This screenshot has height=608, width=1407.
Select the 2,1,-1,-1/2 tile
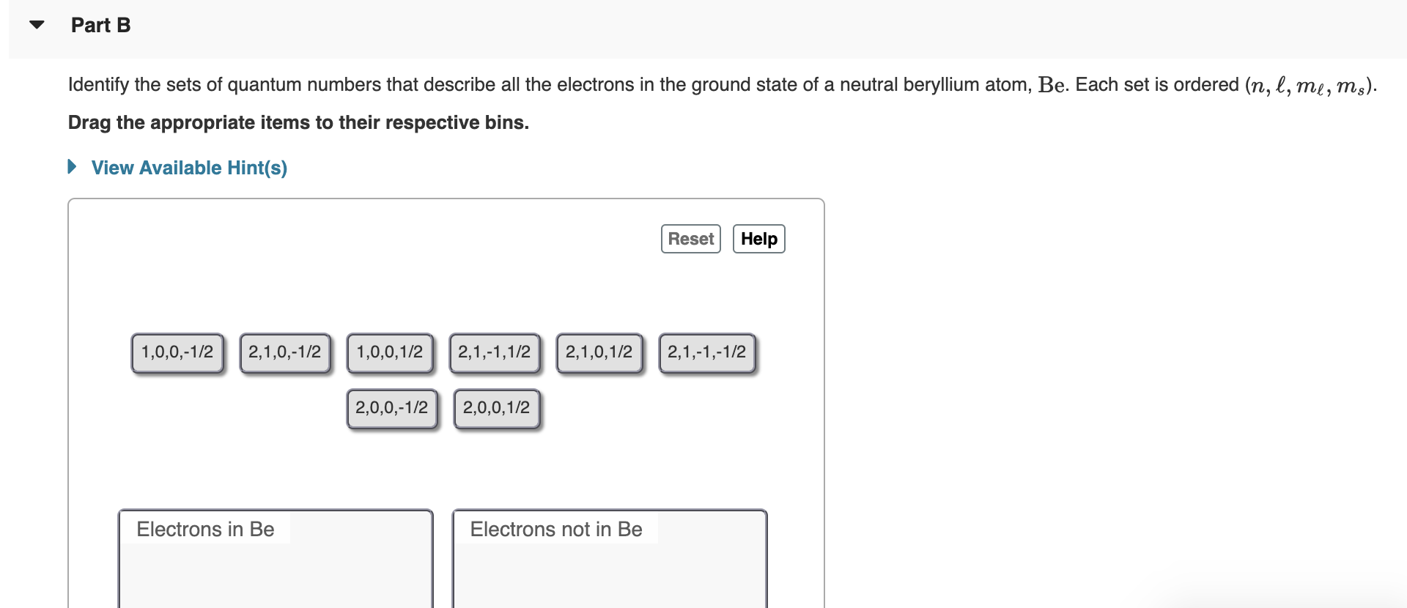(x=706, y=352)
